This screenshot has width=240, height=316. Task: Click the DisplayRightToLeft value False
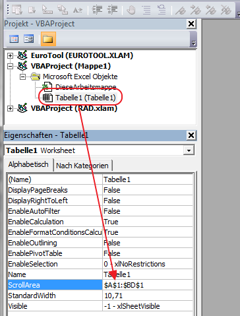pyautogui.click(x=112, y=201)
